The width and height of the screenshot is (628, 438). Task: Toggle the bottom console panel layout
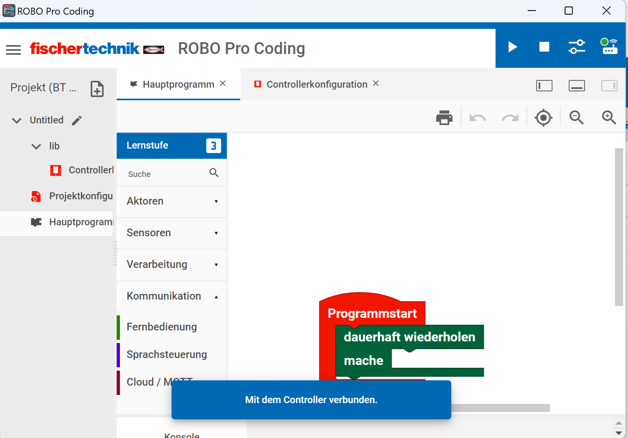point(577,86)
